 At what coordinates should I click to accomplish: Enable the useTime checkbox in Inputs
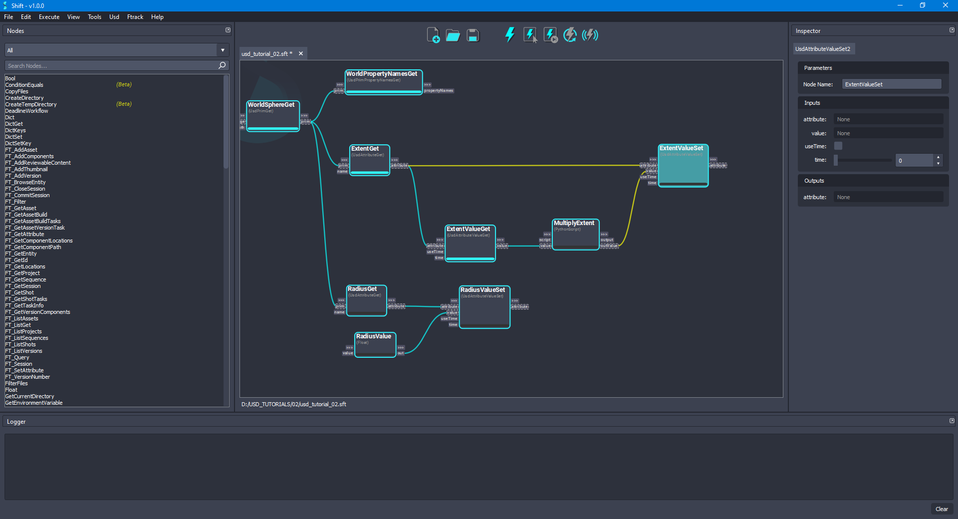click(838, 146)
